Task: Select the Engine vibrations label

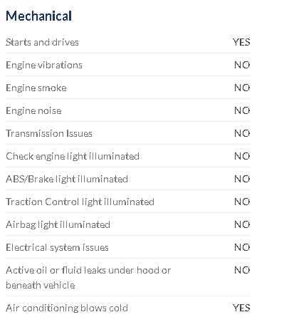Action: coord(44,65)
